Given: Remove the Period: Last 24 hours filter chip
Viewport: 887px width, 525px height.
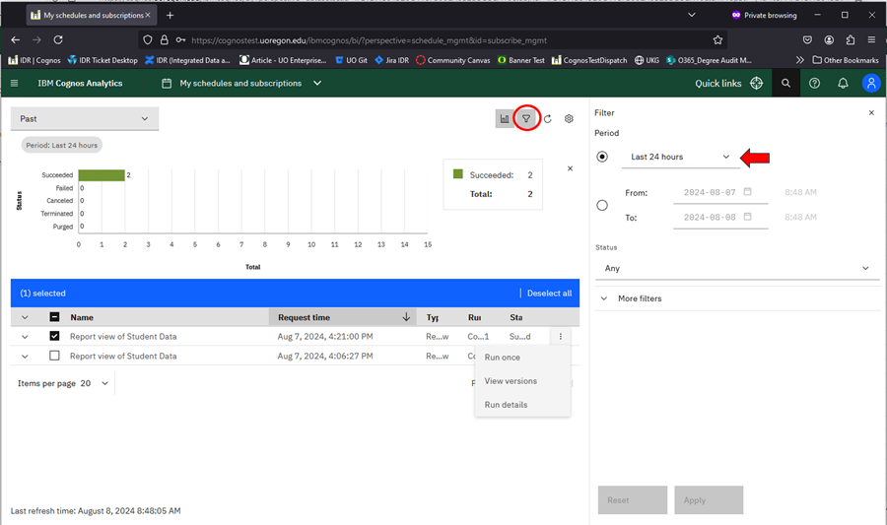Looking at the screenshot, I should (x=62, y=145).
